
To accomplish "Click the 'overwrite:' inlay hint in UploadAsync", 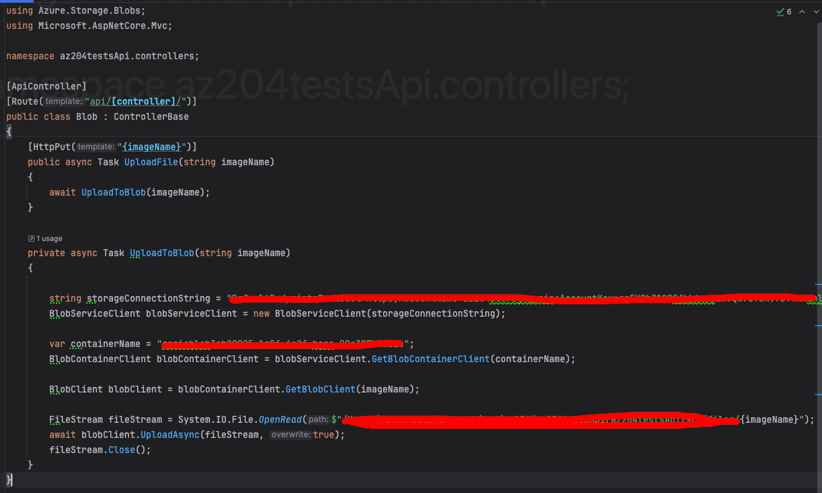I will [291, 434].
